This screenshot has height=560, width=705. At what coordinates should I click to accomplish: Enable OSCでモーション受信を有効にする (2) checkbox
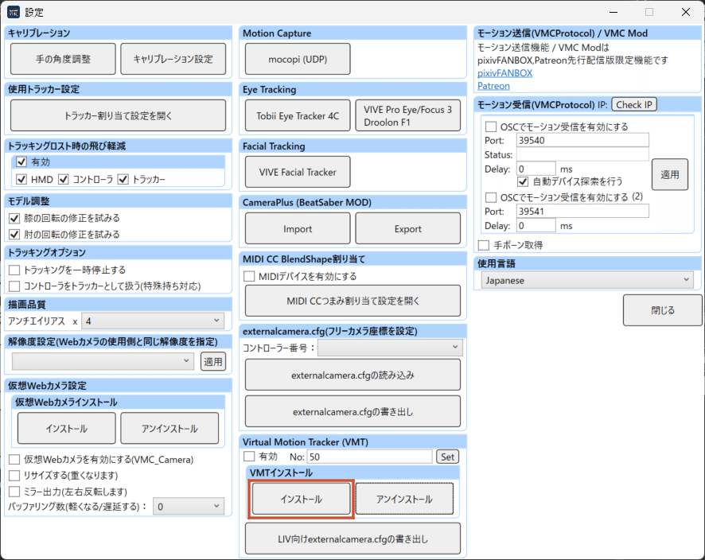point(491,197)
